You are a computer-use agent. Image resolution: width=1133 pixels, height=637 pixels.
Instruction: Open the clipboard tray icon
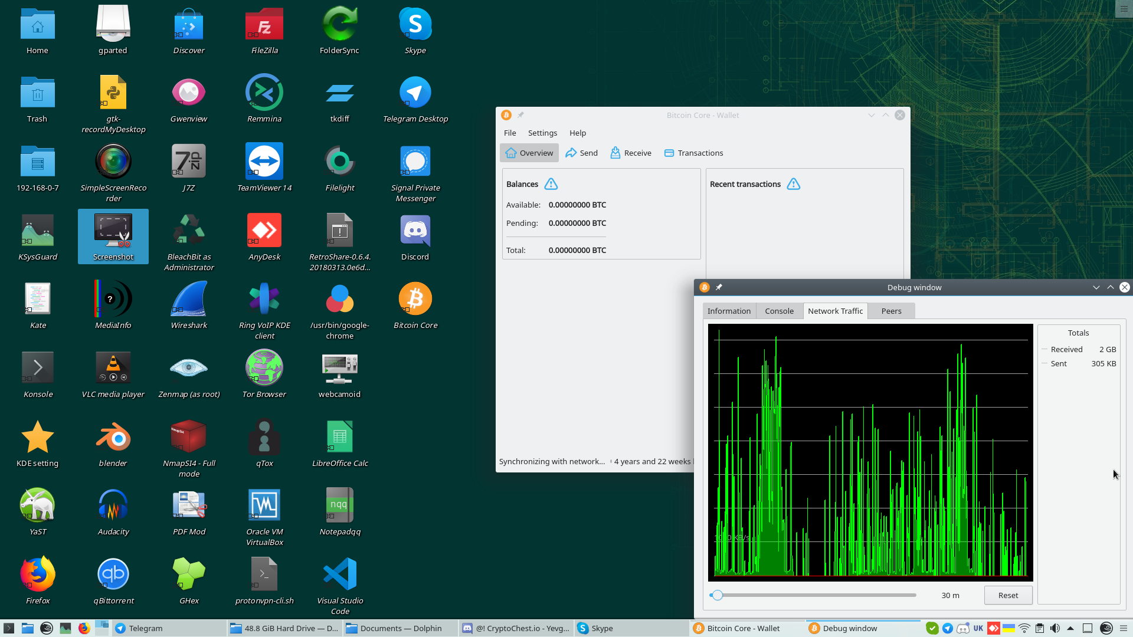click(1040, 628)
